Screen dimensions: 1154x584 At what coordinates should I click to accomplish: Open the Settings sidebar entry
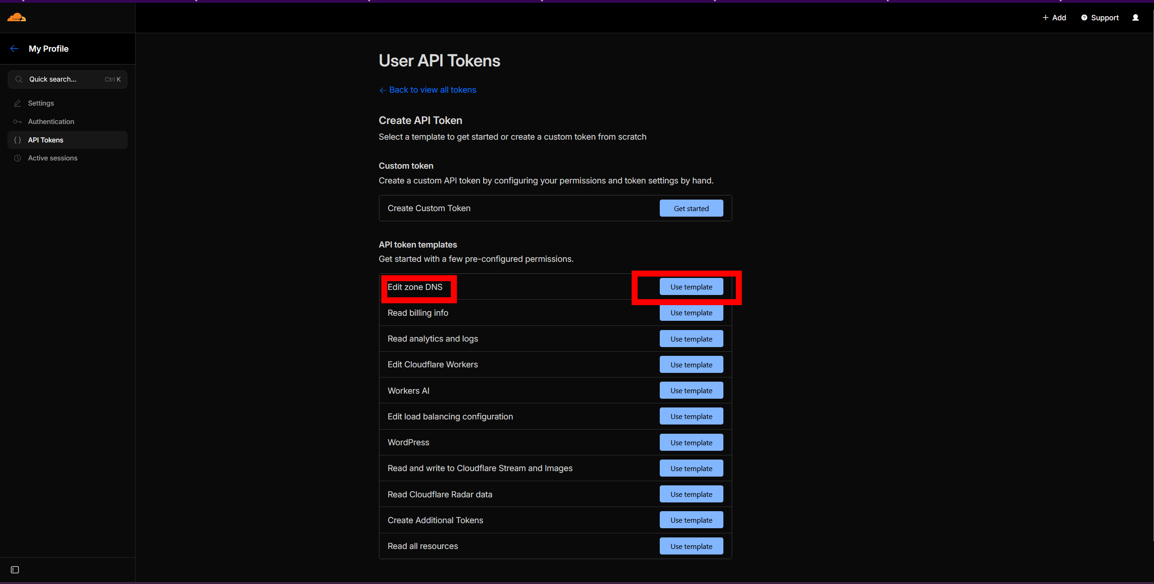(x=41, y=103)
